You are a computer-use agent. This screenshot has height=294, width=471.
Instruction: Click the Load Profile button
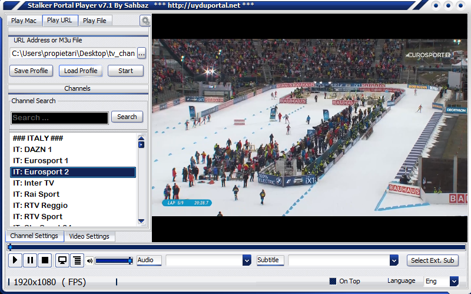pyautogui.click(x=81, y=71)
